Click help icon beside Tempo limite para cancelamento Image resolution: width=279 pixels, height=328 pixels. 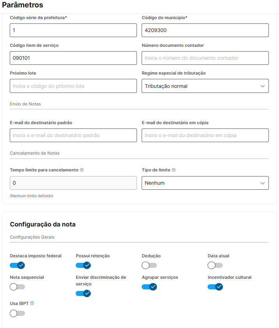click(82, 170)
